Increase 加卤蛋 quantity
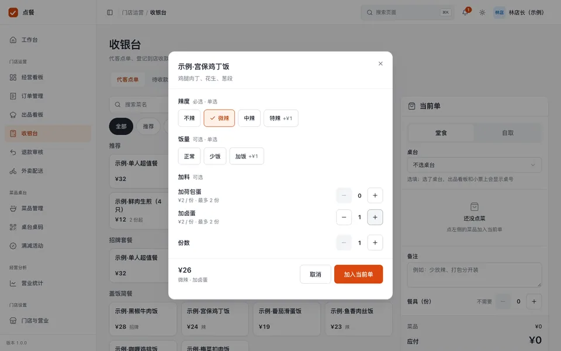 [375, 217]
